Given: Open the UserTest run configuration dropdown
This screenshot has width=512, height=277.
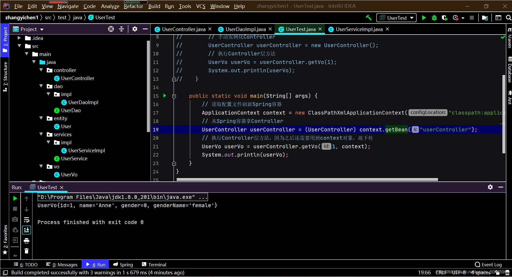Looking at the screenshot, I should (396, 18).
